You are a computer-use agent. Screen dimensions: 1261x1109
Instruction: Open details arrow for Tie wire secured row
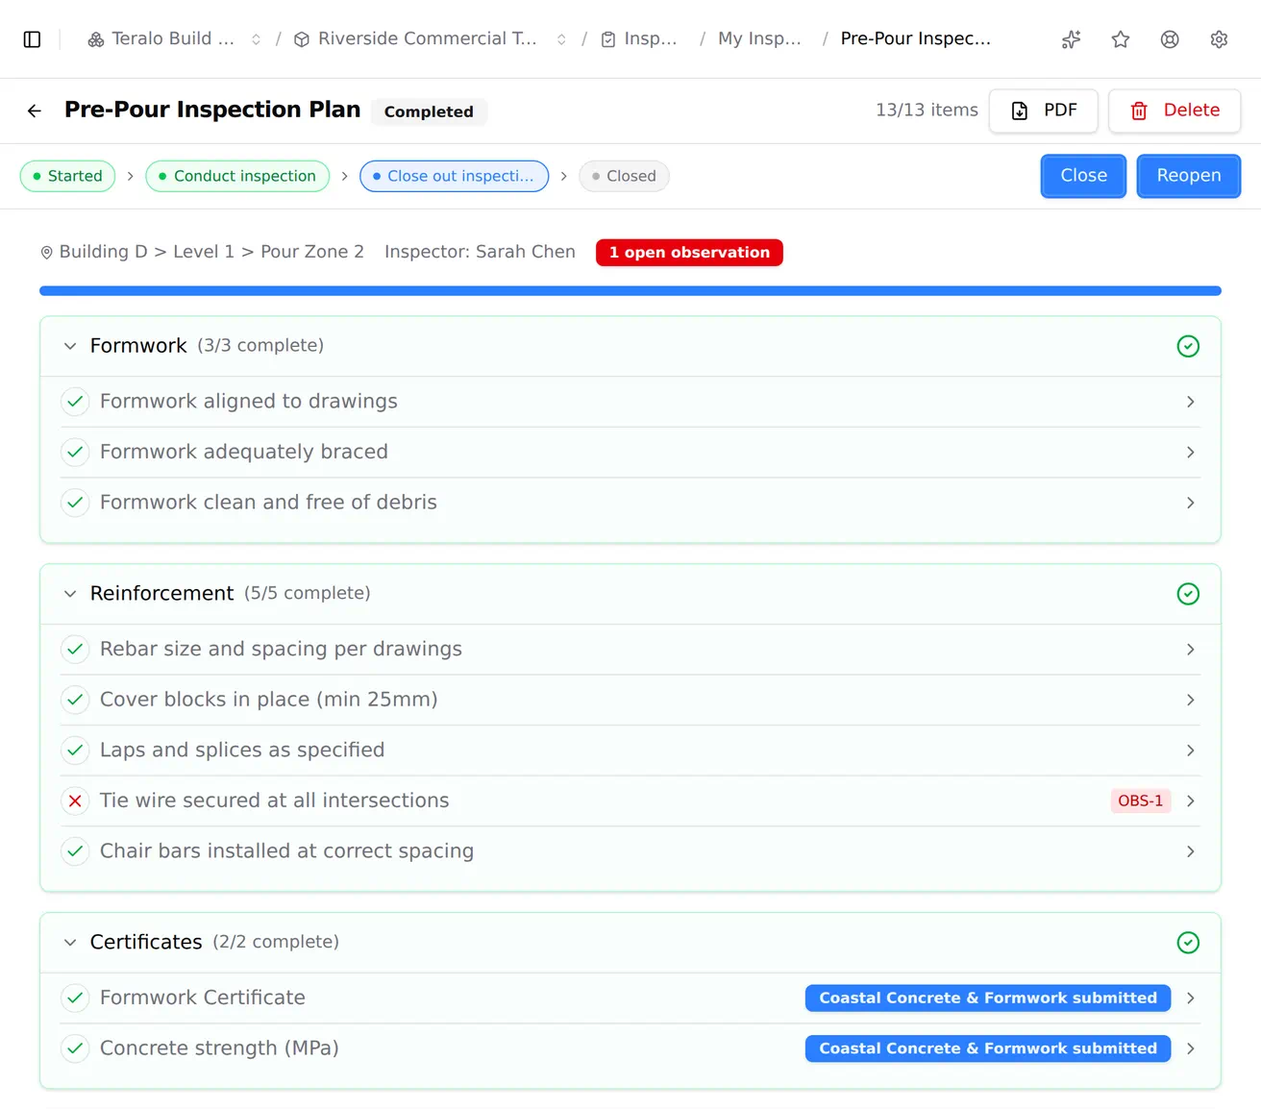click(x=1191, y=801)
